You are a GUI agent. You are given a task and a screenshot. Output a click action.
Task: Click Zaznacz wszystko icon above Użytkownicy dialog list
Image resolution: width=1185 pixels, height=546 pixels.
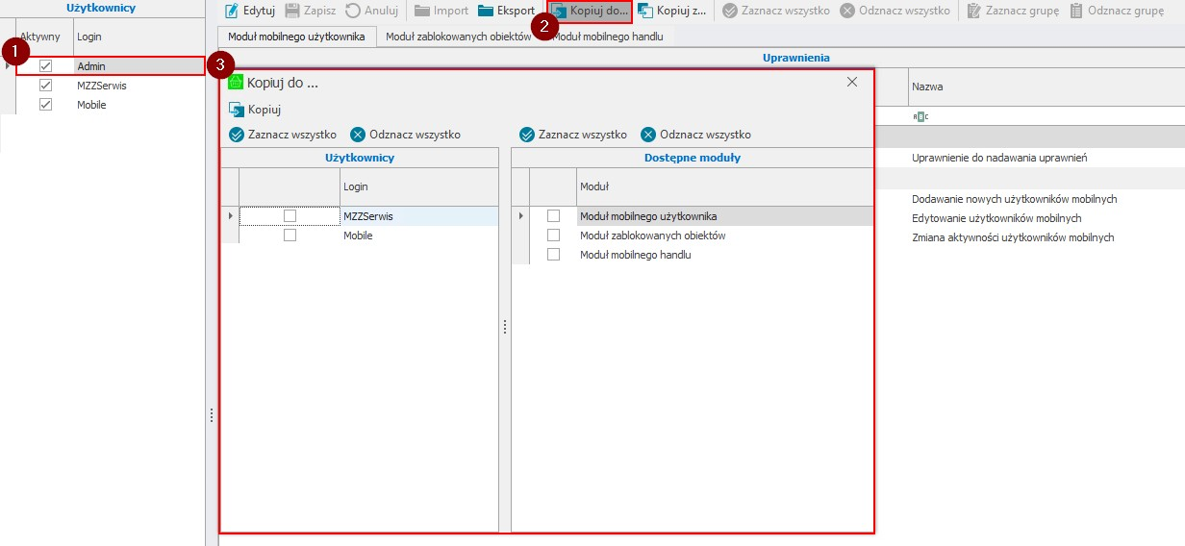tap(237, 135)
